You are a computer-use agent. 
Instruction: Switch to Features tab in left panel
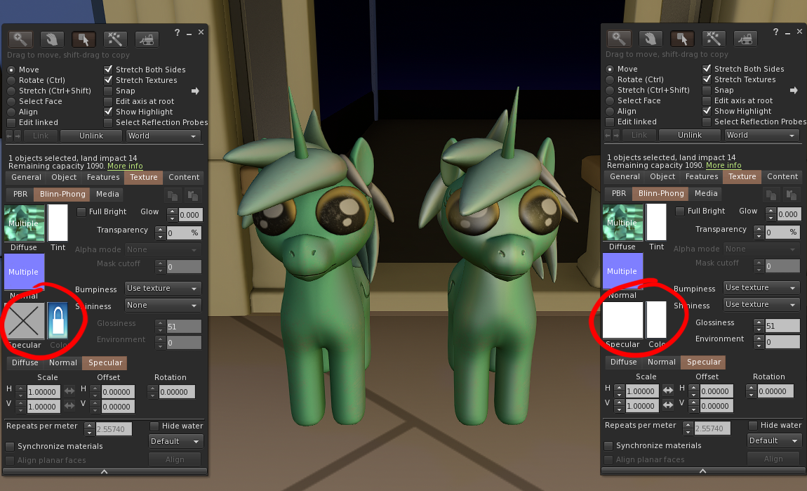(x=103, y=177)
